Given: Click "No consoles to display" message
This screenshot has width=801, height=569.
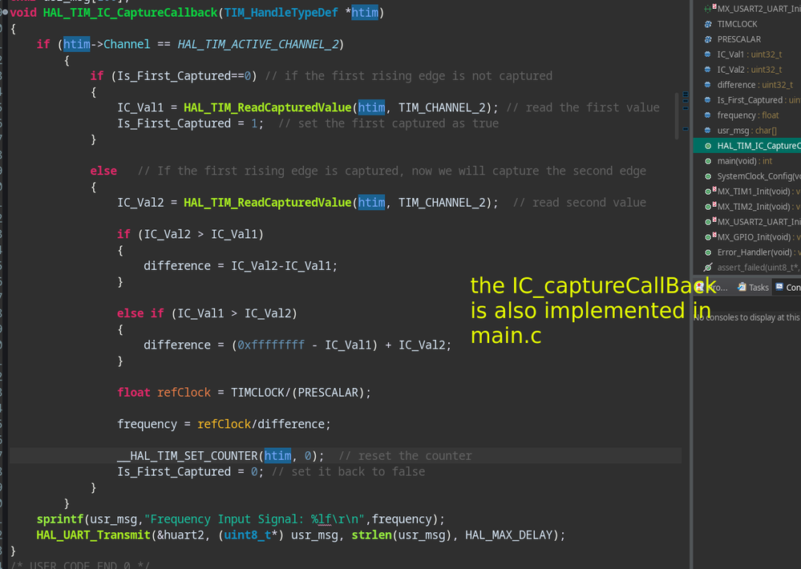Looking at the screenshot, I should (746, 317).
